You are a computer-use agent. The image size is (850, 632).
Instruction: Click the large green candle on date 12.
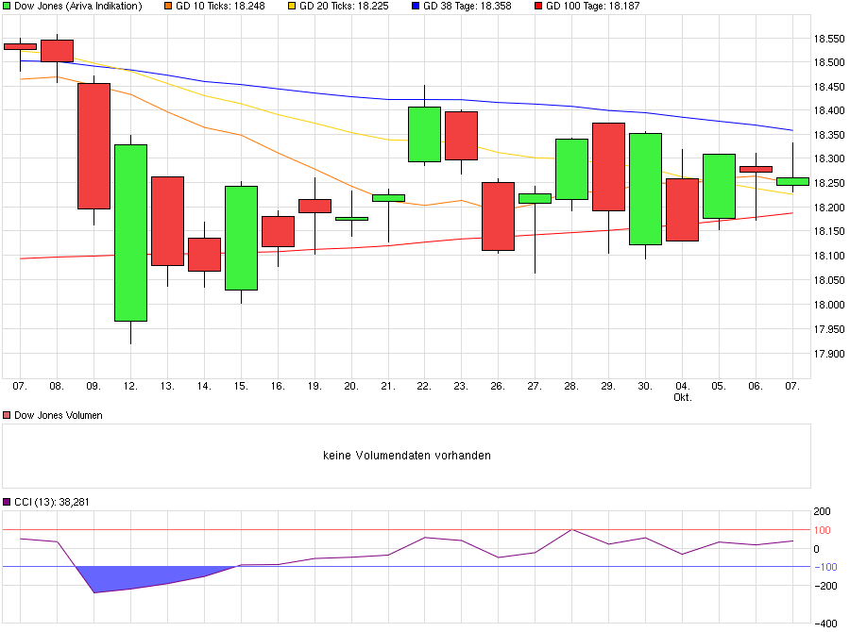(130, 233)
